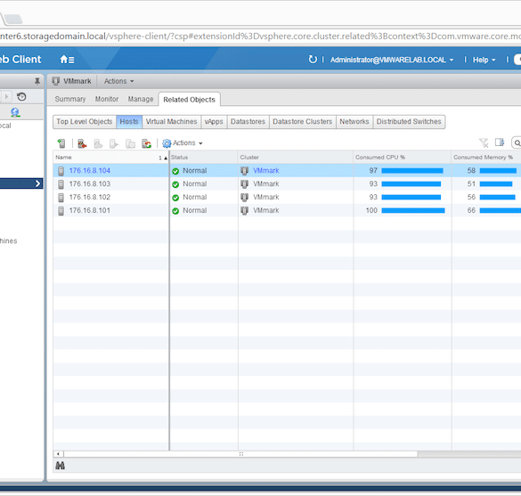Click the VMmark cluster text in the 176.16.8.103 row
This screenshot has height=496, width=521.
[266, 184]
